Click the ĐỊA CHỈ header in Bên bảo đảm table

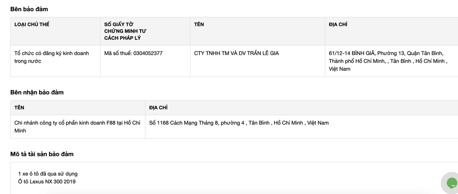click(338, 25)
